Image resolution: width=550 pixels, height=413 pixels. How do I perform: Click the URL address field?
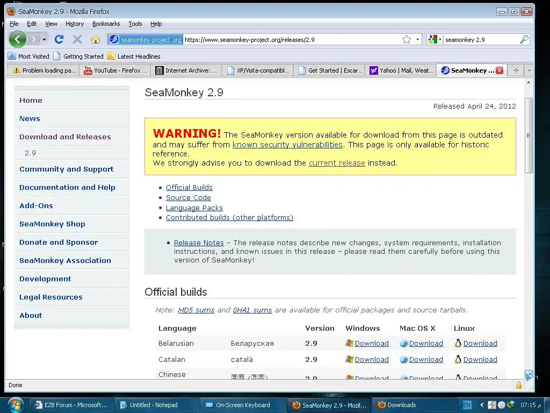291,40
